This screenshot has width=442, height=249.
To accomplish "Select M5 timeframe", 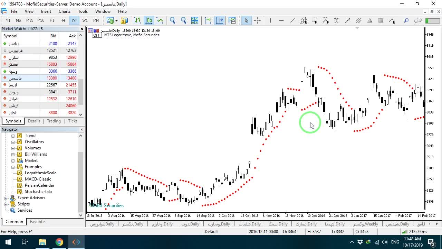I will 19,20.
